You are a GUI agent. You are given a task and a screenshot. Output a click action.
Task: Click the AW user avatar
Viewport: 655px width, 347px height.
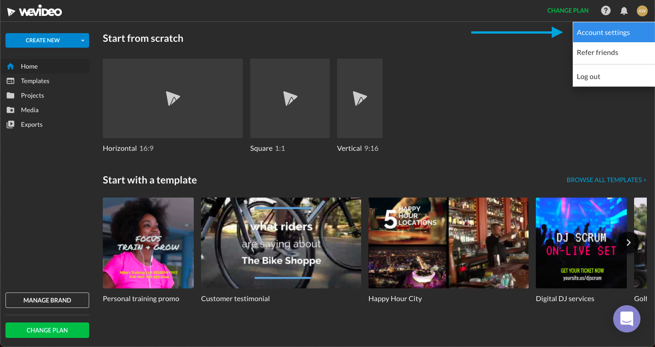pos(642,10)
